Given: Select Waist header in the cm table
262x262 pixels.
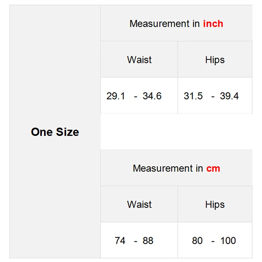Looking at the screenshot, I should [x=140, y=204].
